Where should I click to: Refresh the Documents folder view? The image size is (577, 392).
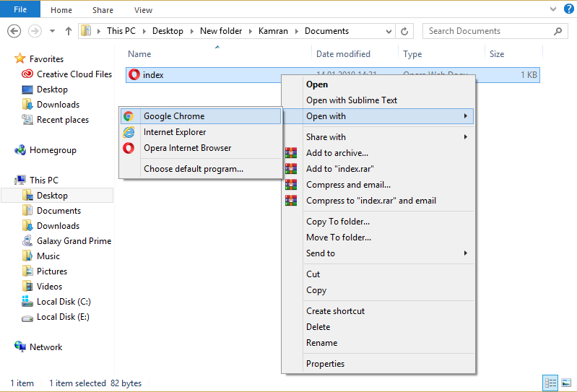[404, 31]
